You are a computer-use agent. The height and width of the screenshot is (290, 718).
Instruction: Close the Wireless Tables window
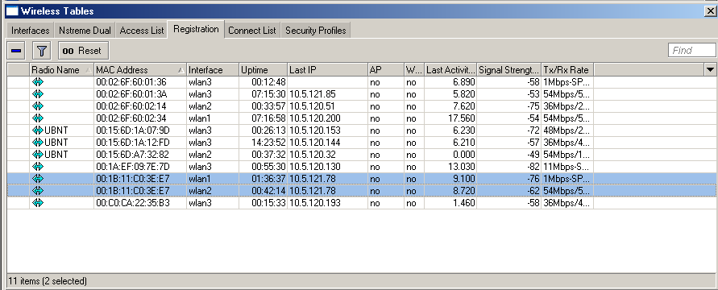point(711,11)
